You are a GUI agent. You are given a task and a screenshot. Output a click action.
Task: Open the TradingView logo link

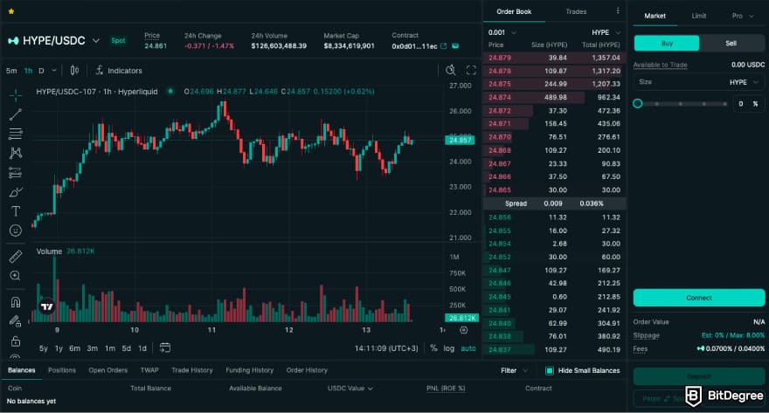click(x=47, y=306)
